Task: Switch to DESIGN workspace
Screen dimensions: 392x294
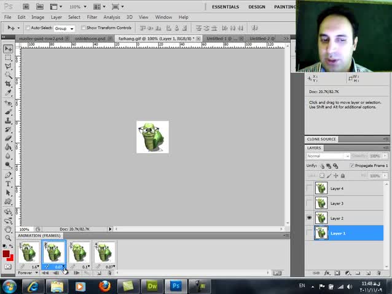Action: [256, 7]
